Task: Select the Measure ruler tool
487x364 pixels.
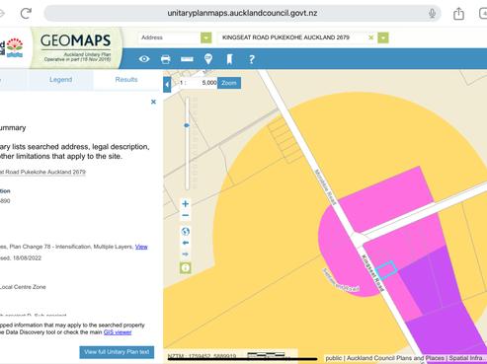Action: (187, 59)
